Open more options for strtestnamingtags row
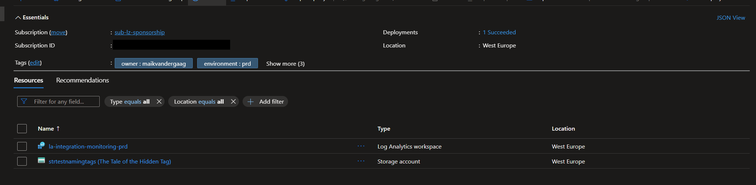 click(361, 161)
